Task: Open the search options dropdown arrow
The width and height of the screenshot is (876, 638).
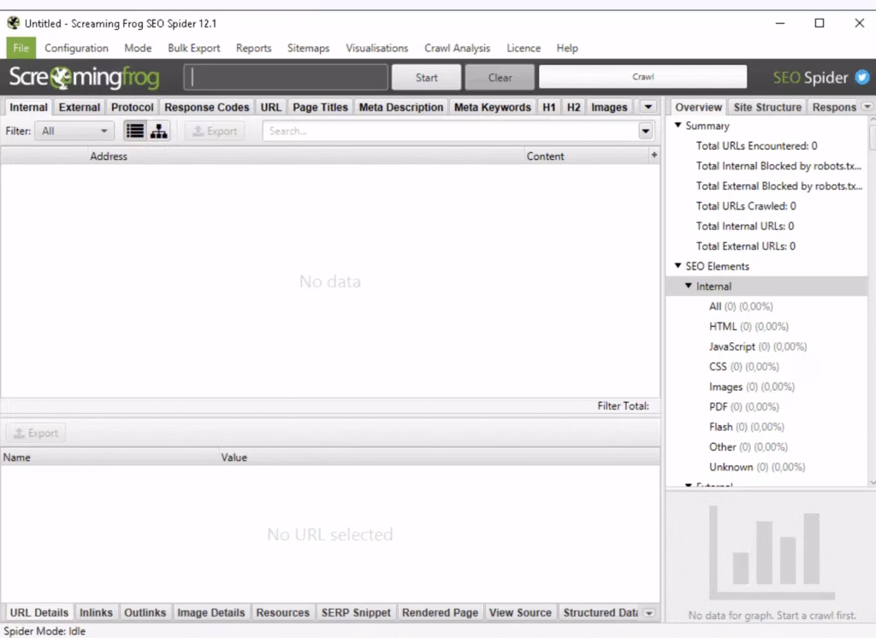Action: 645,131
